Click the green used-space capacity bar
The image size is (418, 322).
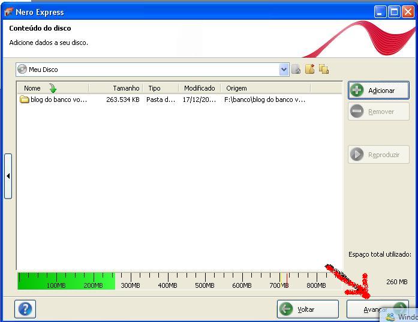point(67,281)
